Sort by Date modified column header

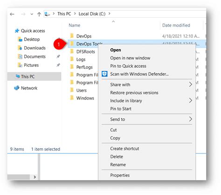tap(176, 25)
